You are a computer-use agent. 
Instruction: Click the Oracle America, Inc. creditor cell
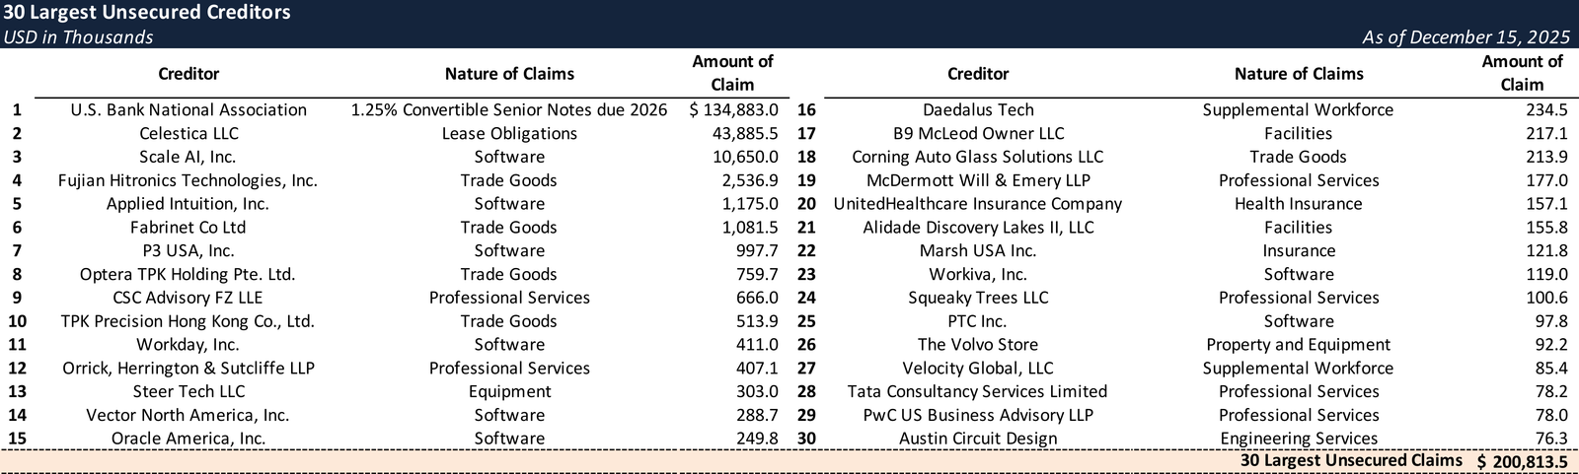(188, 439)
